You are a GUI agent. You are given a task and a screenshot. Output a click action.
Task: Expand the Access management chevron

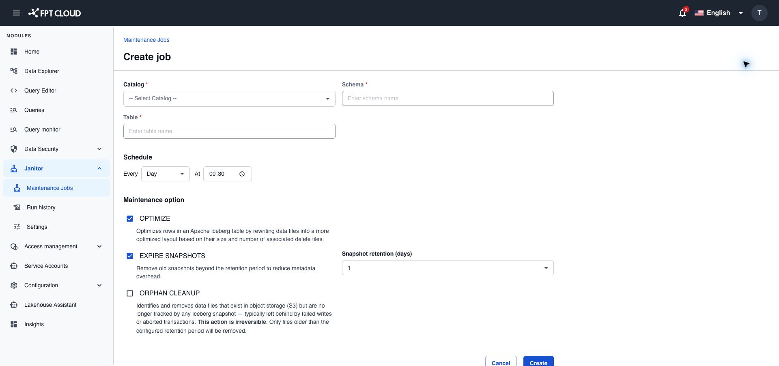(x=99, y=246)
